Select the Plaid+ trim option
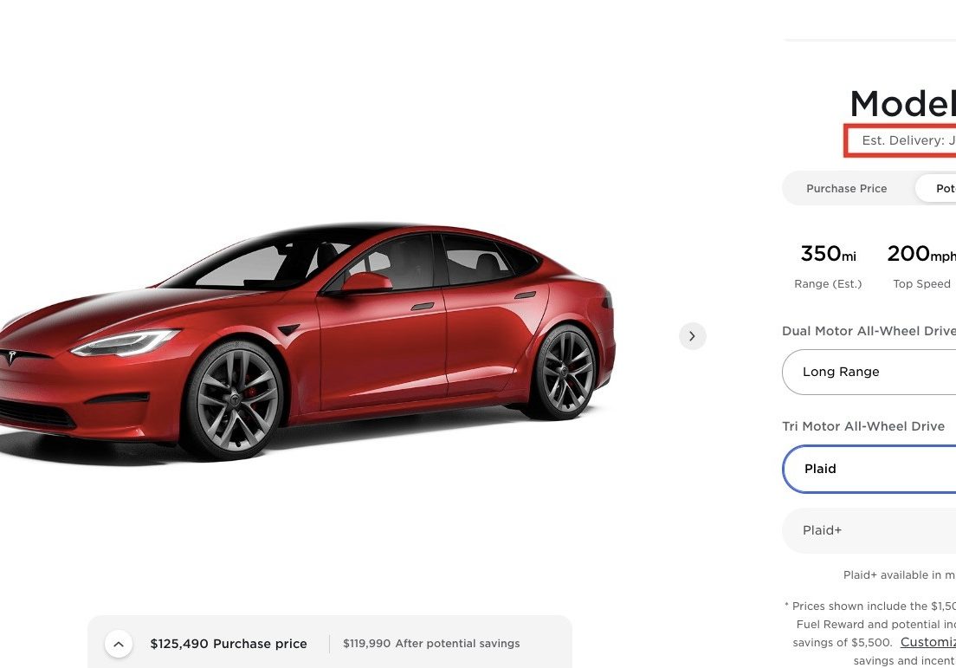Screen dimensions: 956x668 coord(869,530)
